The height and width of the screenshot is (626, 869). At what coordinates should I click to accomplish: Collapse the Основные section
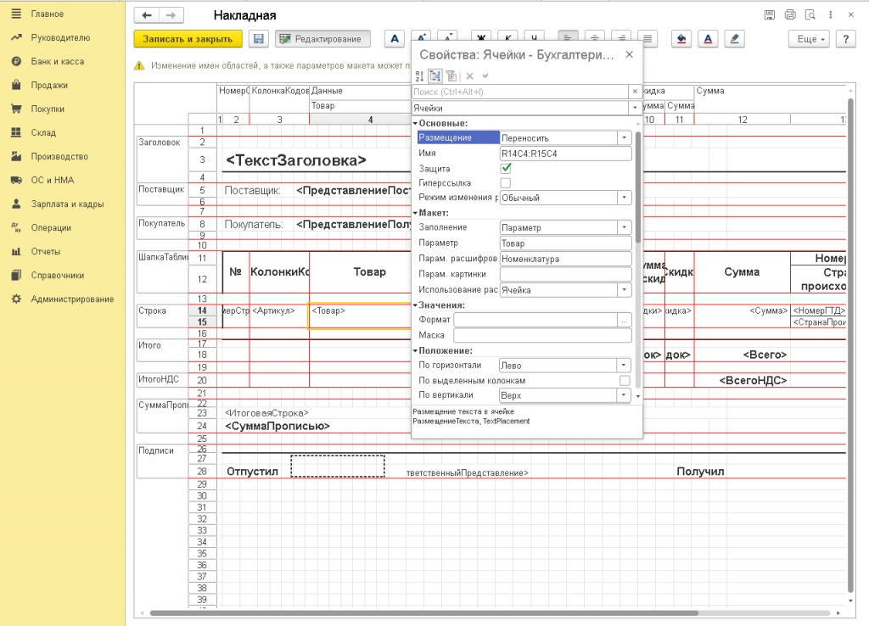[x=415, y=124]
